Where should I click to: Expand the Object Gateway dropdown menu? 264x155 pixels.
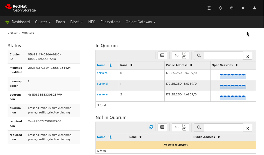point(140,22)
